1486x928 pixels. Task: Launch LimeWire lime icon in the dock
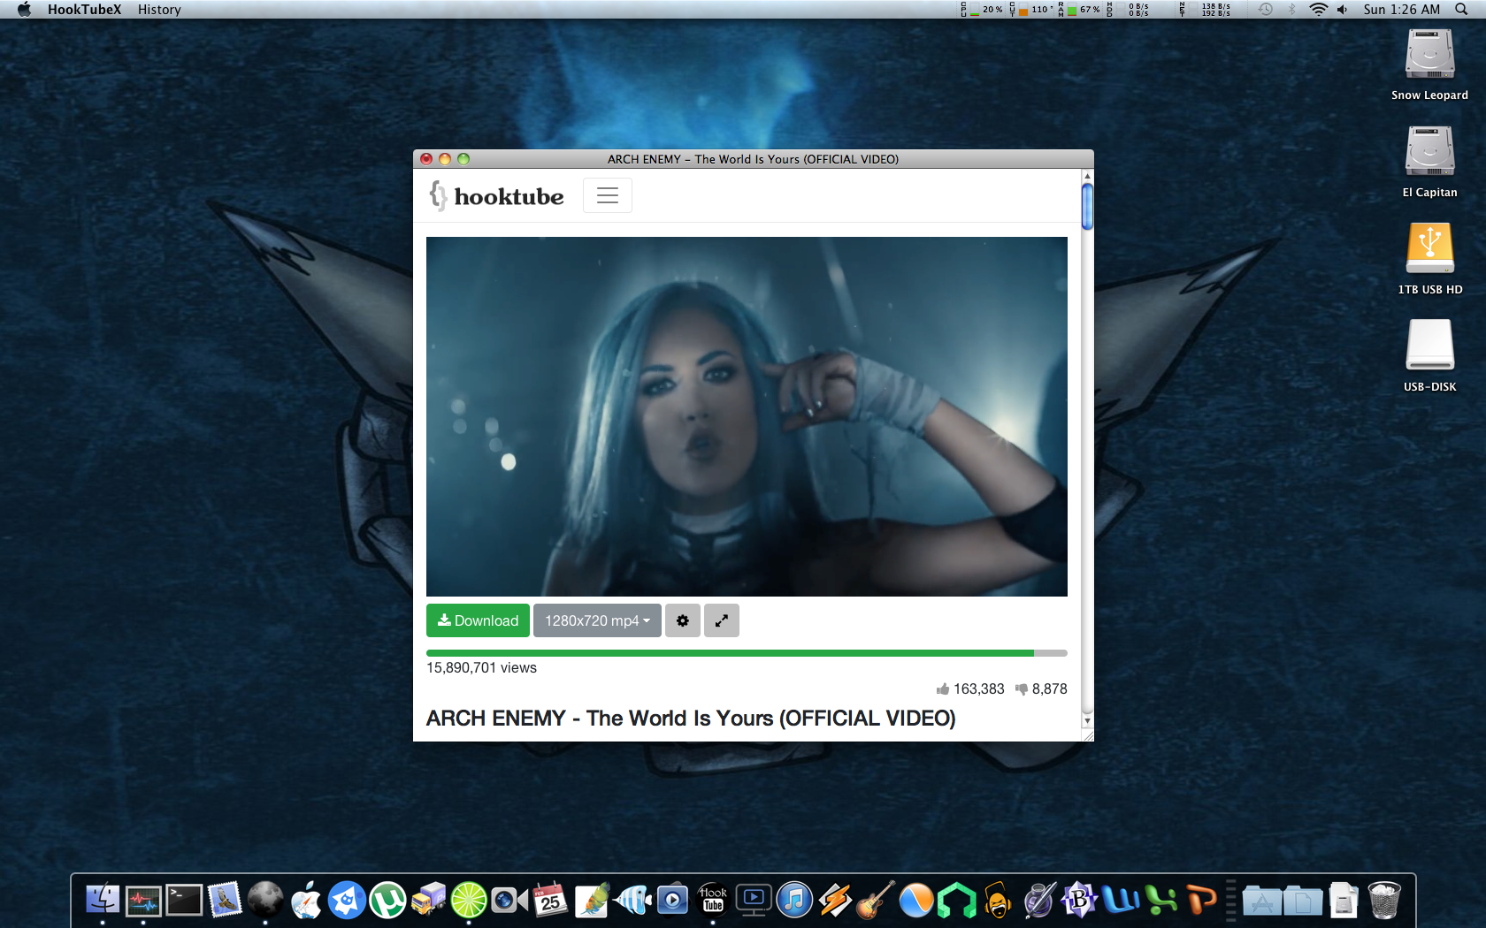[x=469, y=901]
